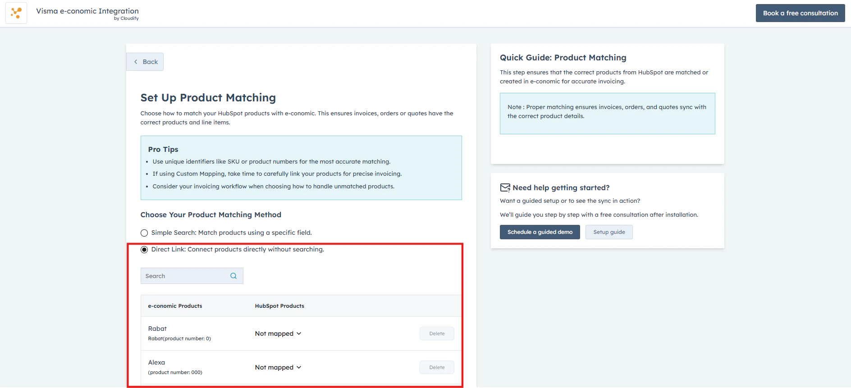
Task: Open the Not mapped dropdown for Alexa
Action: click(278, 367)
